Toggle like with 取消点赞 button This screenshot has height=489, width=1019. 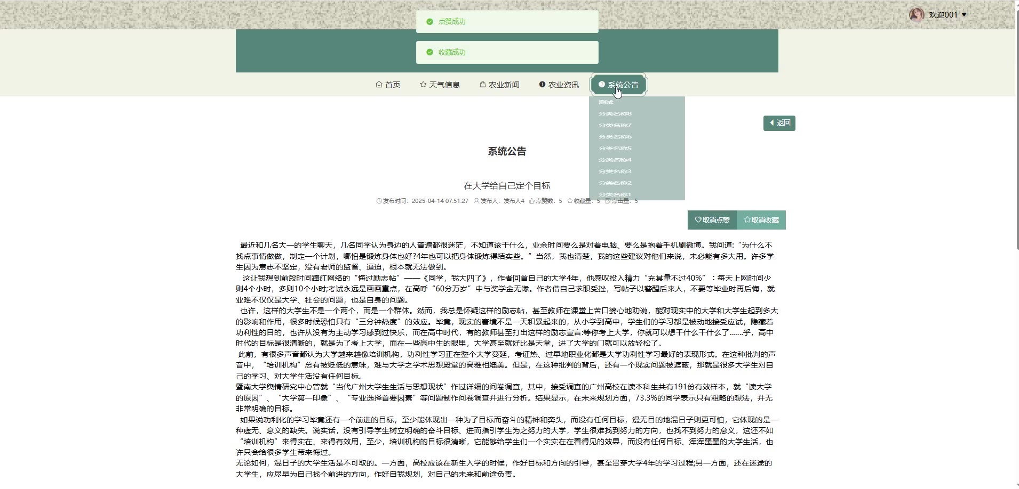click(712, 220)
